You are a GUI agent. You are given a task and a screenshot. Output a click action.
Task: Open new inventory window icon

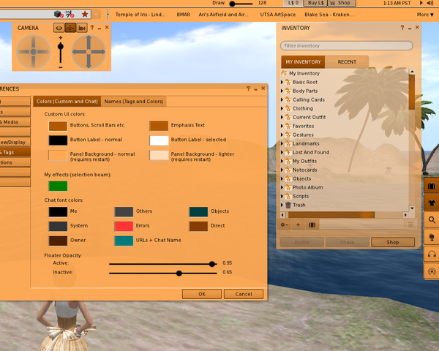tap(312, 224)
